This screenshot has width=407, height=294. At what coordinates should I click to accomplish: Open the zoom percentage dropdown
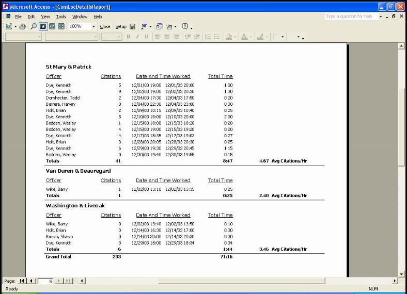(x=93, y=26)
